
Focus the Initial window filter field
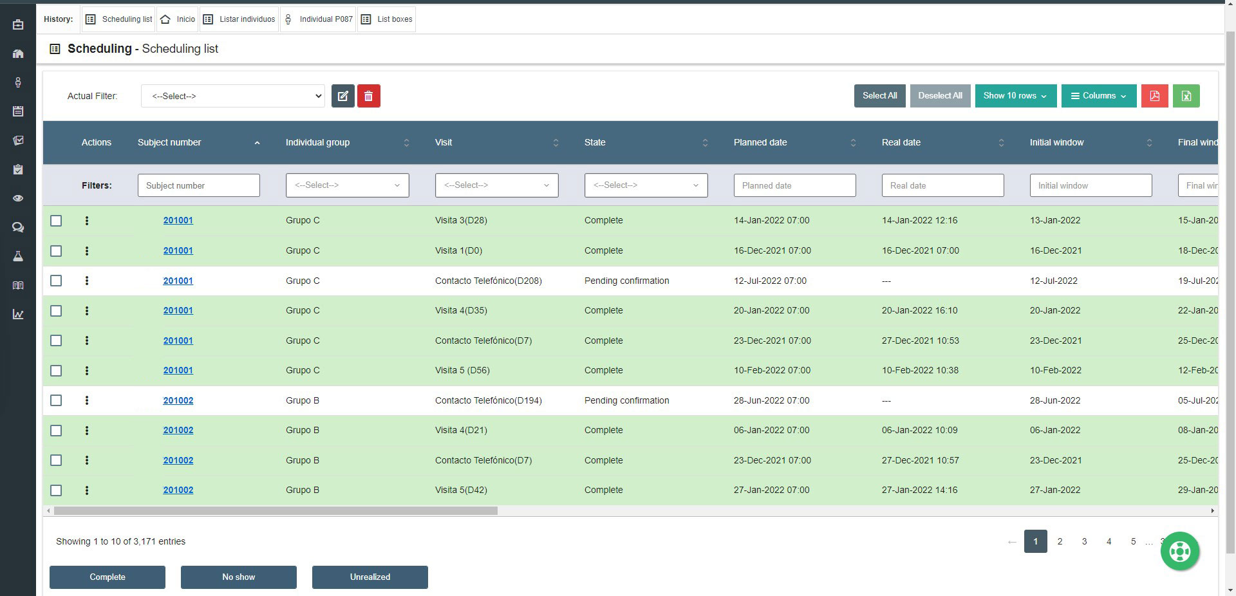1091,185
